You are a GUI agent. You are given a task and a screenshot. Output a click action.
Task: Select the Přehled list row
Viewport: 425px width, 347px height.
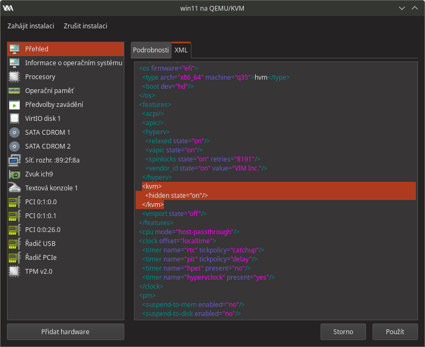pos(65,49)
